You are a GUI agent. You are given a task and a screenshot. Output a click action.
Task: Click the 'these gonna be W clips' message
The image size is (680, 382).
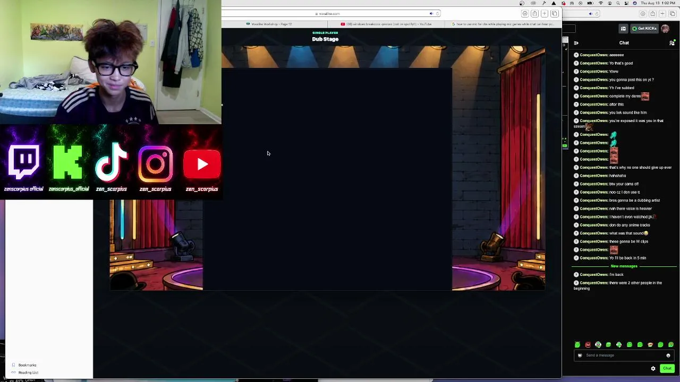coord(628,241)
